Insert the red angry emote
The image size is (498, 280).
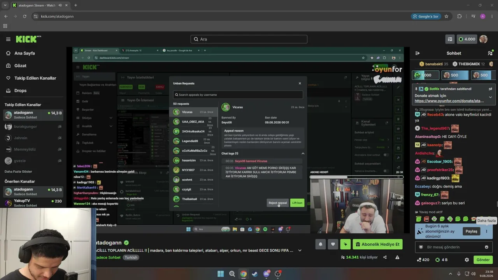pos(426,219)
